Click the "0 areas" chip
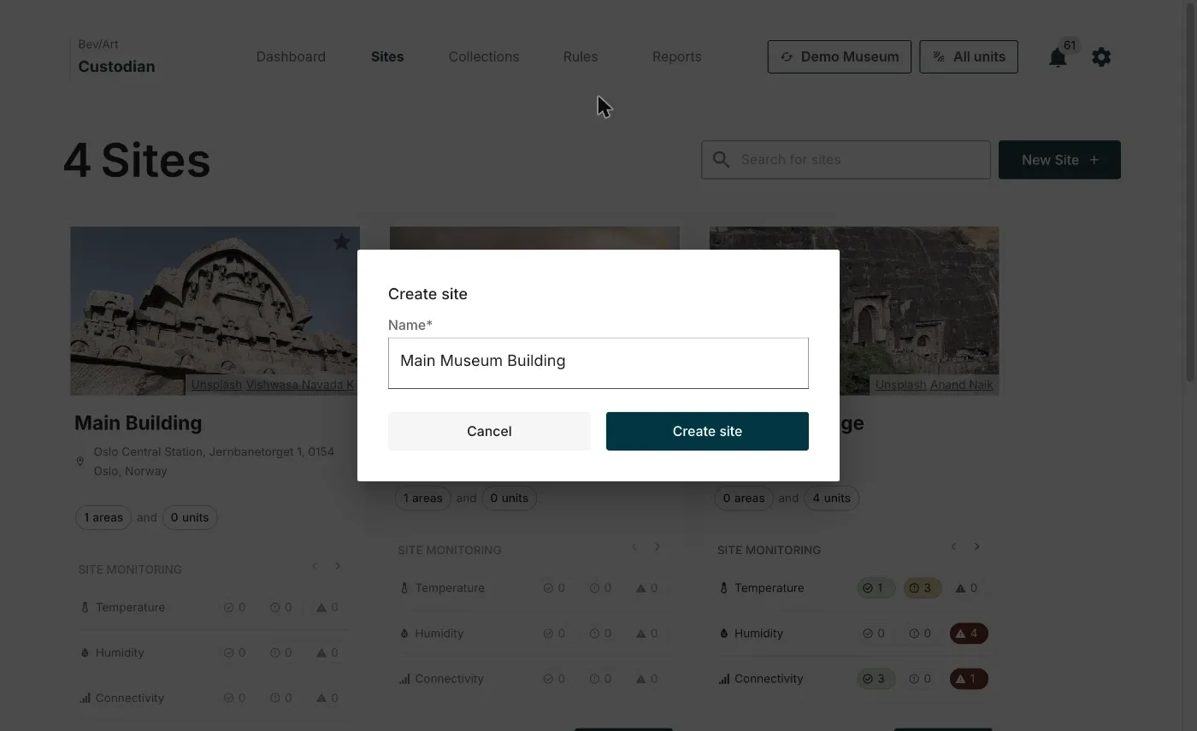Image resolution: width=1197 pixels, height=731 pixels. point(744,498)
